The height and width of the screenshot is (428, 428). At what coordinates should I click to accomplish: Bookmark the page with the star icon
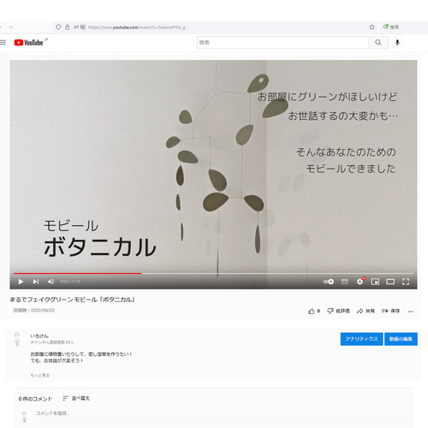pos(372,27)
